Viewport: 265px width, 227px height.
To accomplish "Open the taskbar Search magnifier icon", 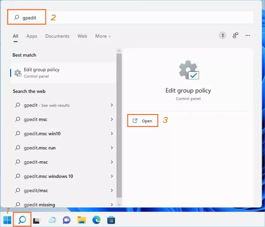I will 22,220.
